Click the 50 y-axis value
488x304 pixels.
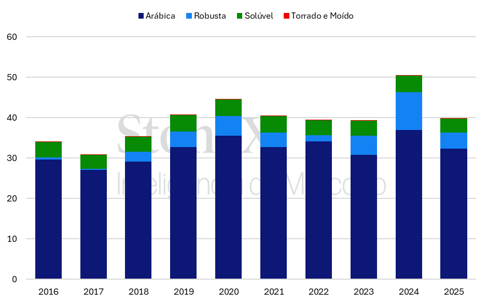click(12, 77)
